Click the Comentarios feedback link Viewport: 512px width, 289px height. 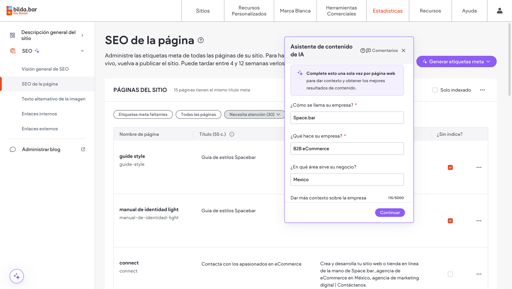click(x=382, y=50)
